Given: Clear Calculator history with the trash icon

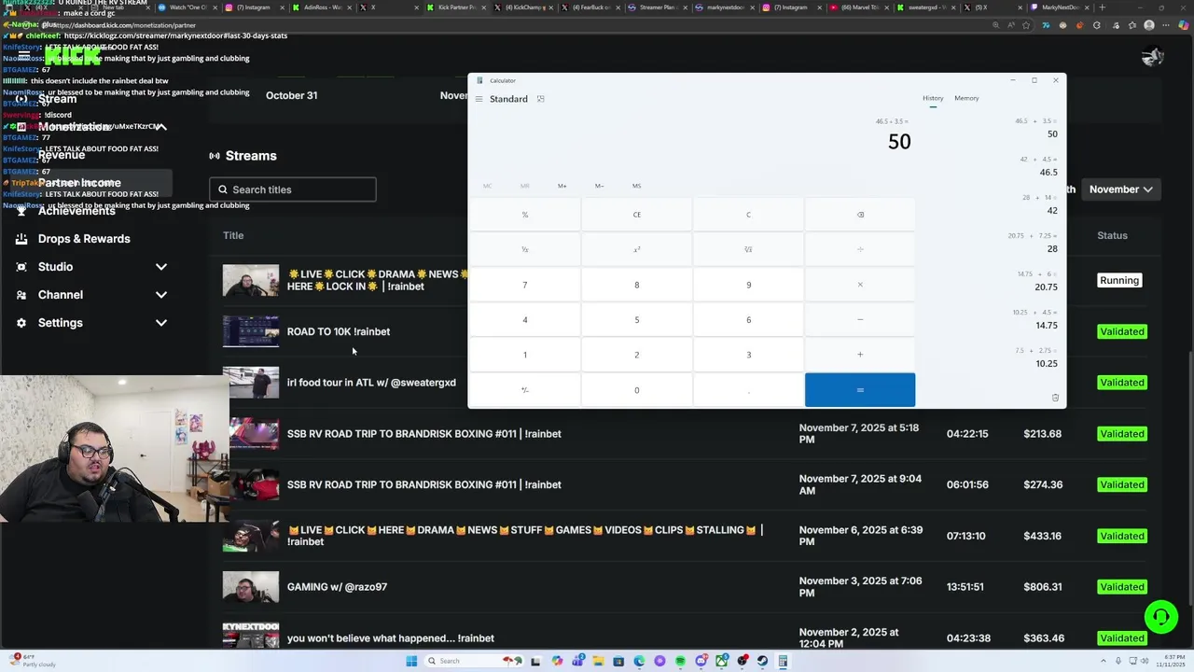Looking at the screenshot, I should (x=1055, y=398).
